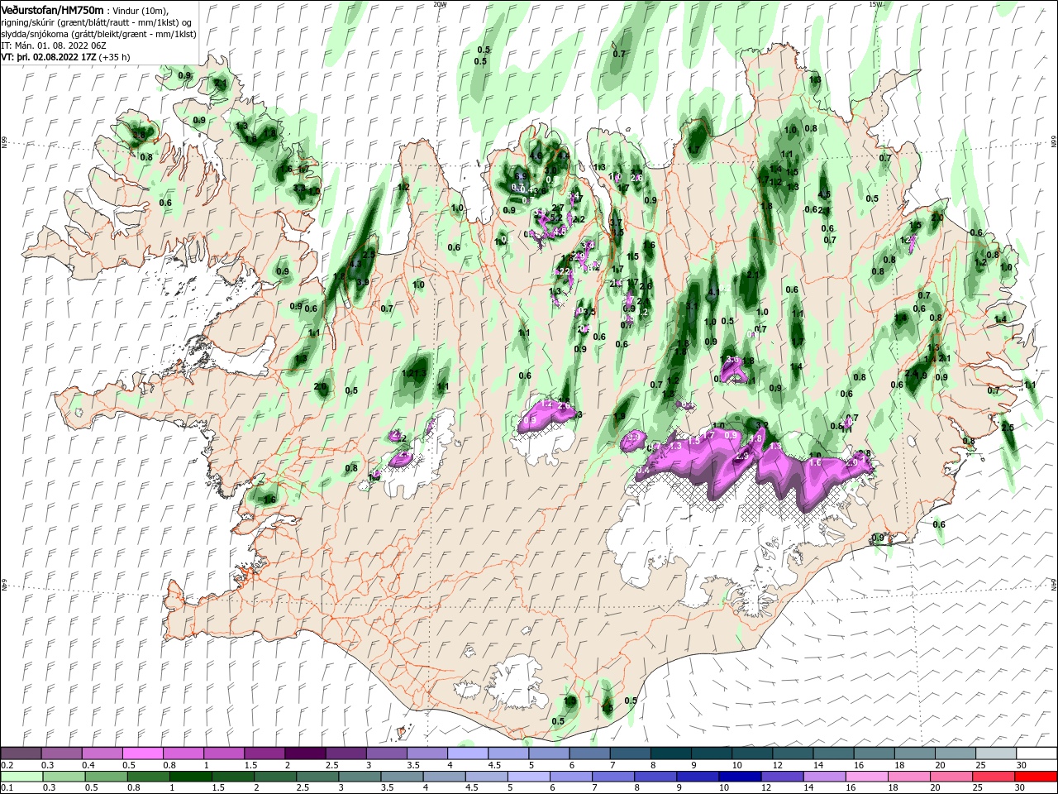Pick the gray-green 3–3.5 rain legend swatch
This screenshot has width=1058, height=794.
(x=359, y=777)
